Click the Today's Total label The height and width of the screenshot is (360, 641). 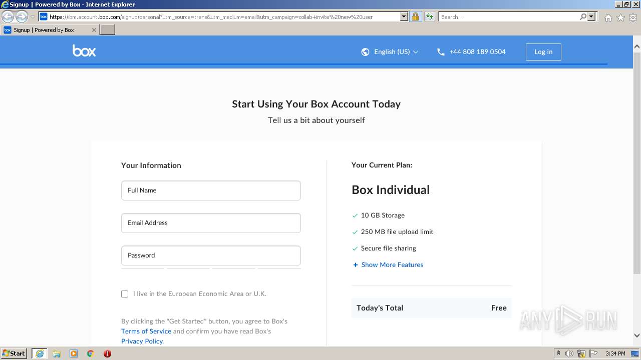(380, 308)
